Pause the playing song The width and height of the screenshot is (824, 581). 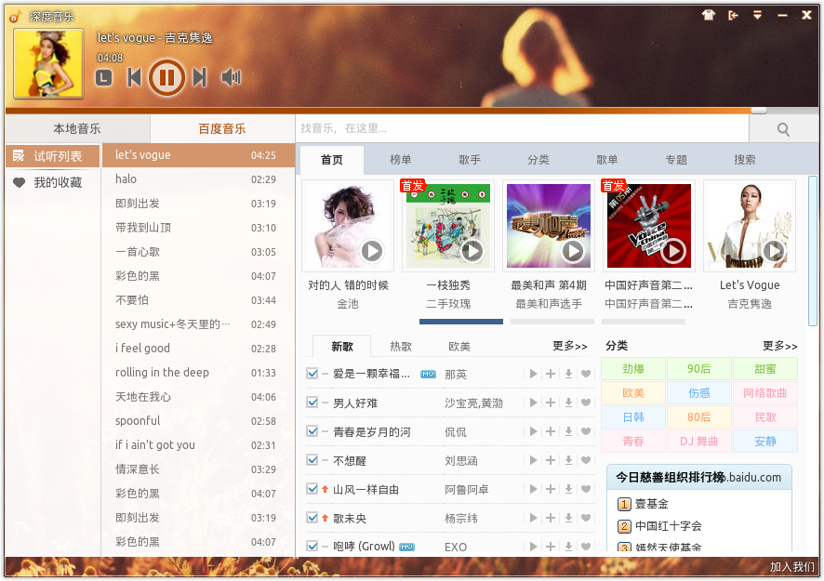click(x=166, y=78)
